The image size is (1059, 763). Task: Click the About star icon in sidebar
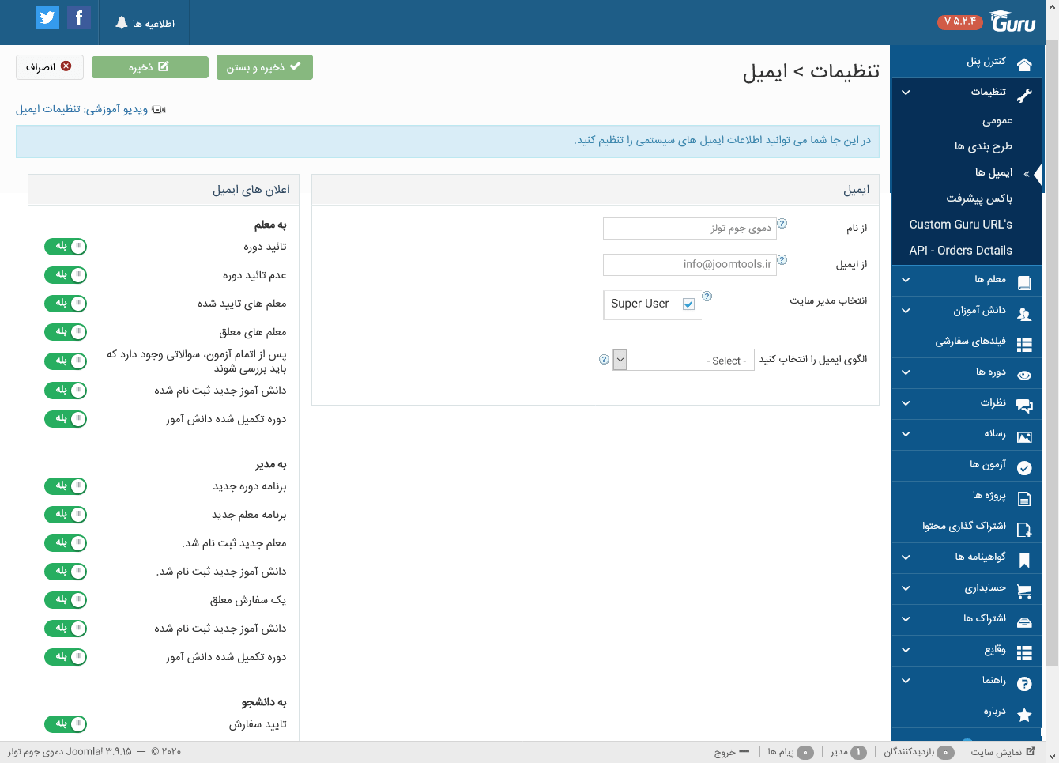1024,715
